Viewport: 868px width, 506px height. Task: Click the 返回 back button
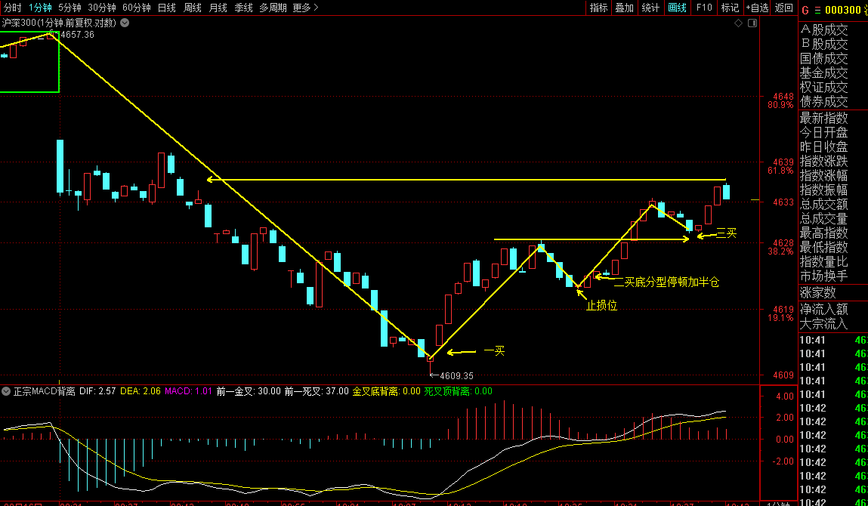[783, 8]
